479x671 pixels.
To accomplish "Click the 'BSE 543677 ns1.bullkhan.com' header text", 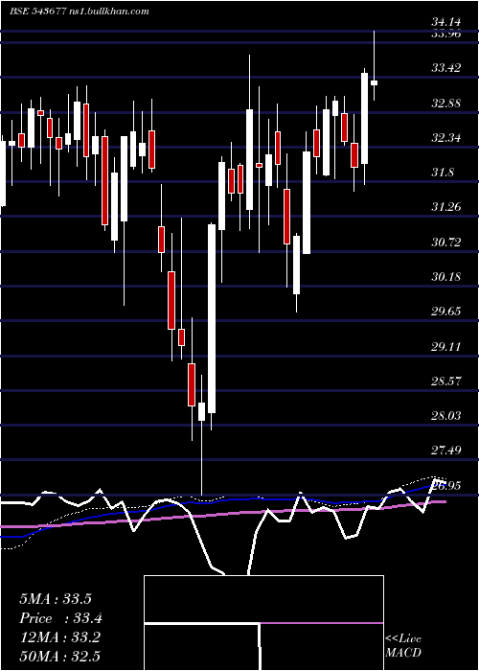I will [x=80, y=12].
